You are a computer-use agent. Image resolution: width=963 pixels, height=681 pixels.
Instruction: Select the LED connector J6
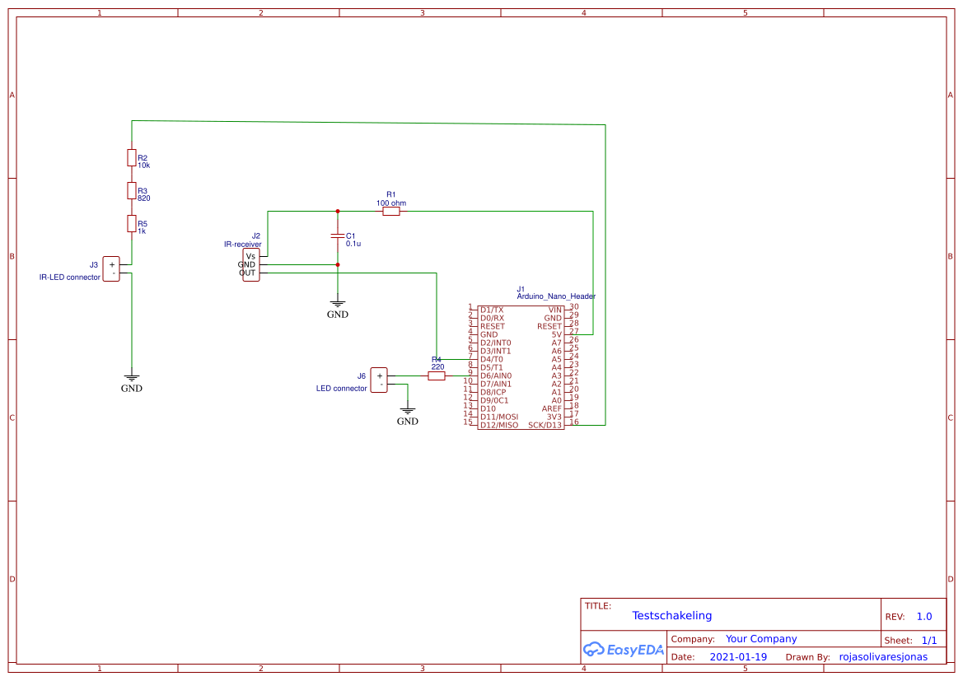pos(379,380)
